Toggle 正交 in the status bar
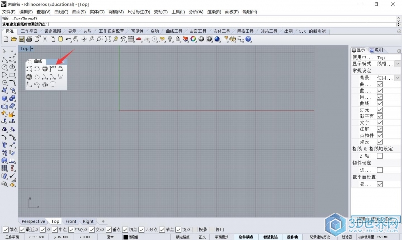The image size is (402, 240). coord(203,237)
